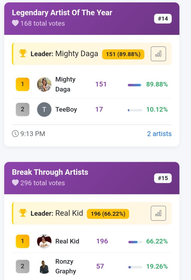Click TeeBoy's 10.12% progress bar
The width and height of the screenshot is (191, 280).
pyautogui.click(x=135, y=110)
